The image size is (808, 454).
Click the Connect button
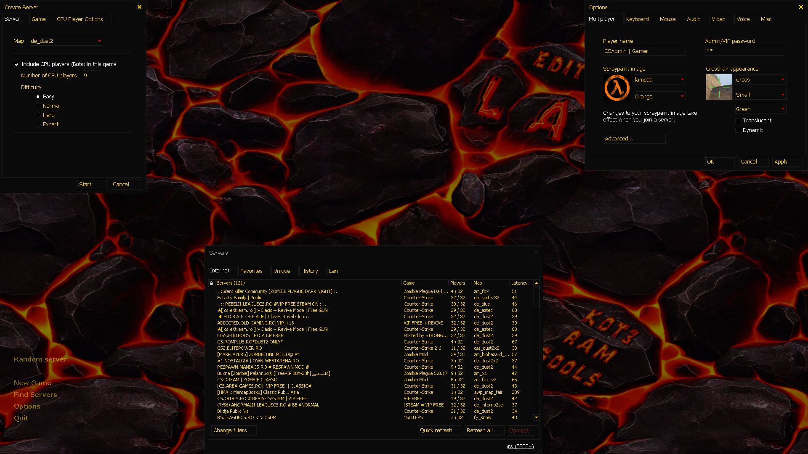click(522, 430)
